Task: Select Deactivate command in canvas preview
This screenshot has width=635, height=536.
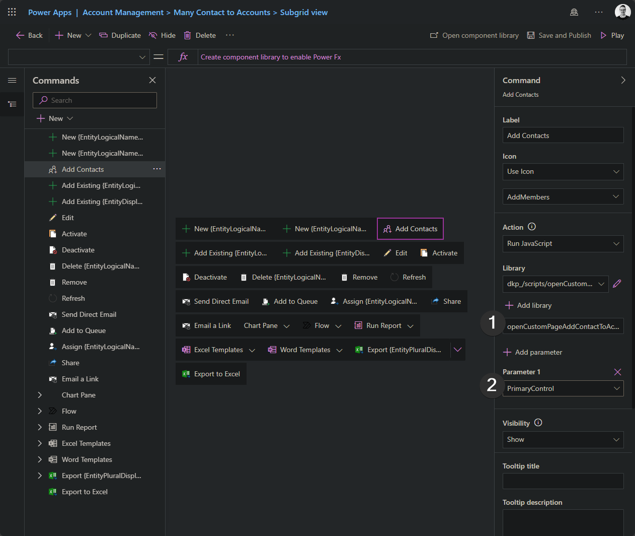Action: [205, 277]
